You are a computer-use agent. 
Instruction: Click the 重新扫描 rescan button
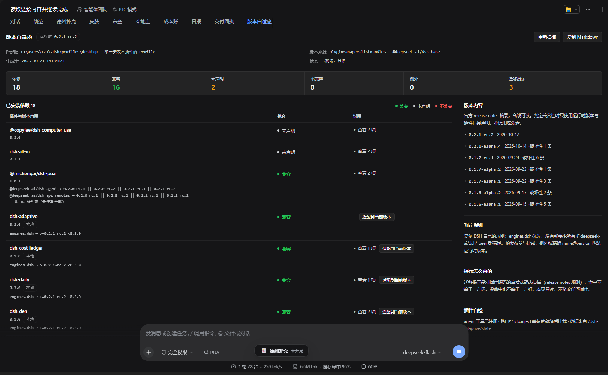point(547,37)
